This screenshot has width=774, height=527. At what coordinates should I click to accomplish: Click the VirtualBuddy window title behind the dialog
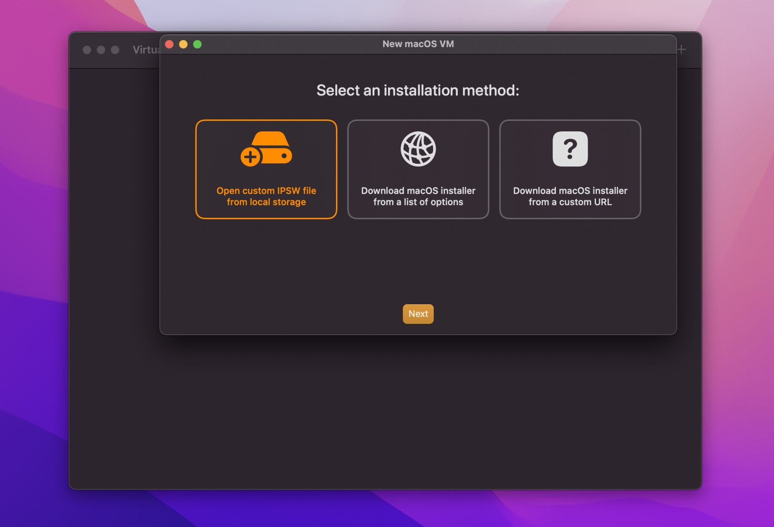146,49
